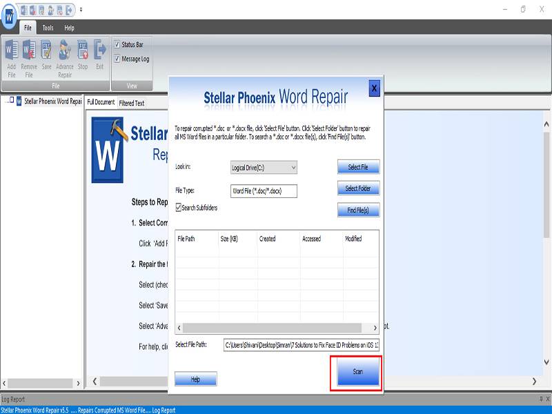The width and height of the screenshot is (552, 414).
Task: Click the Remove File ribbon icon
Action: 29,59
